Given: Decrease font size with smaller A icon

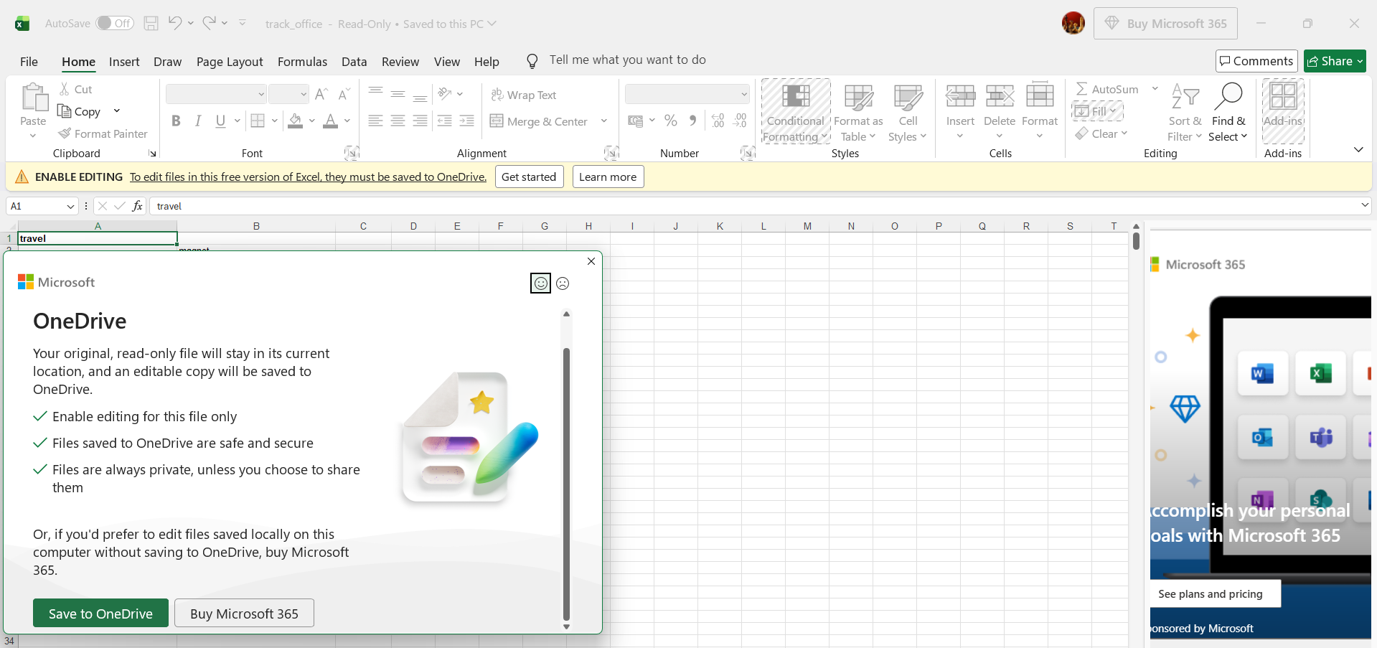Looking at the screenshot, I should click(x=344, y=94).
